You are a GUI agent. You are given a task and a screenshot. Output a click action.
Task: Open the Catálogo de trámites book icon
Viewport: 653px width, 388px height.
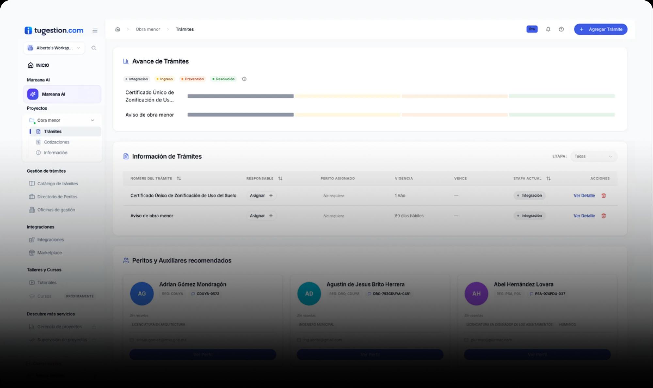pos(32,184)
